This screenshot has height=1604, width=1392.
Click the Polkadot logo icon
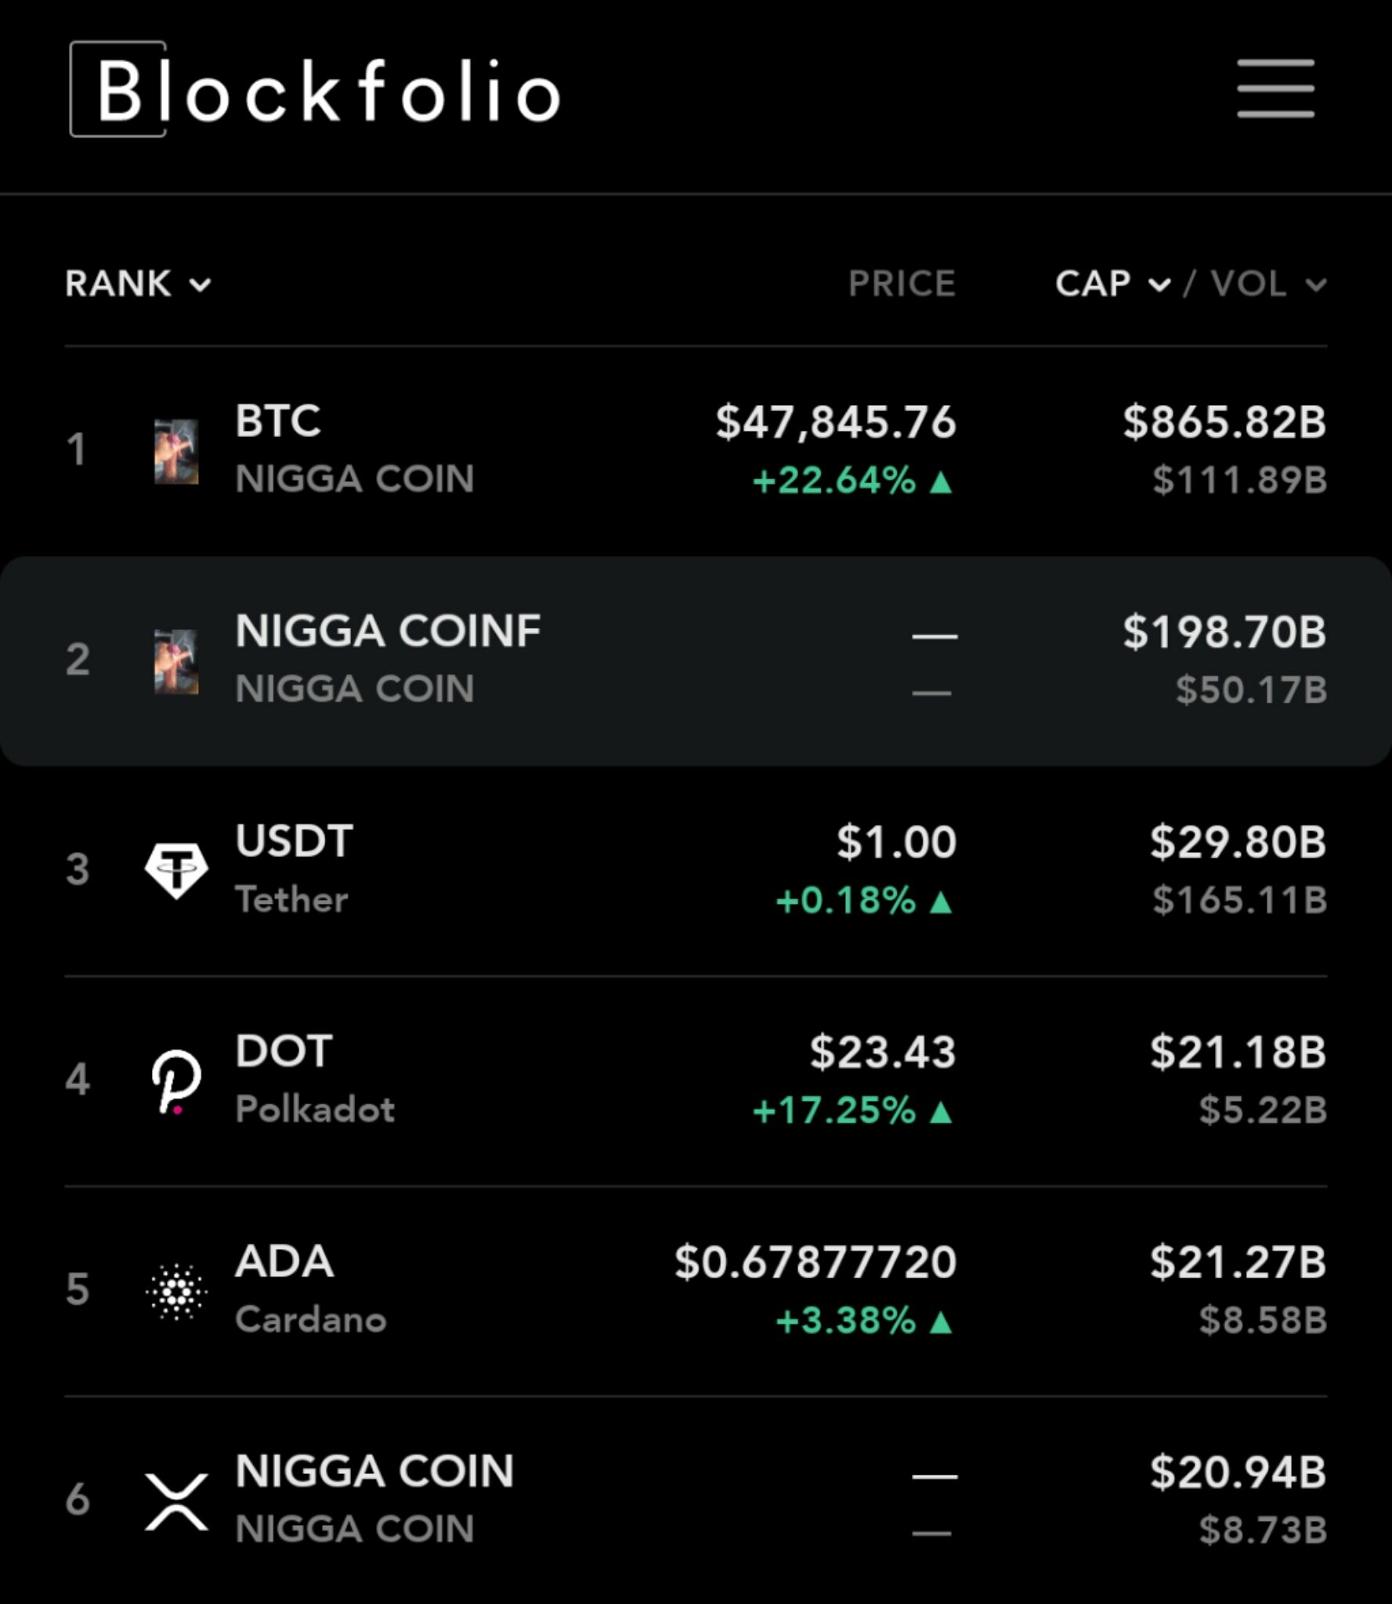[176, 1080]
